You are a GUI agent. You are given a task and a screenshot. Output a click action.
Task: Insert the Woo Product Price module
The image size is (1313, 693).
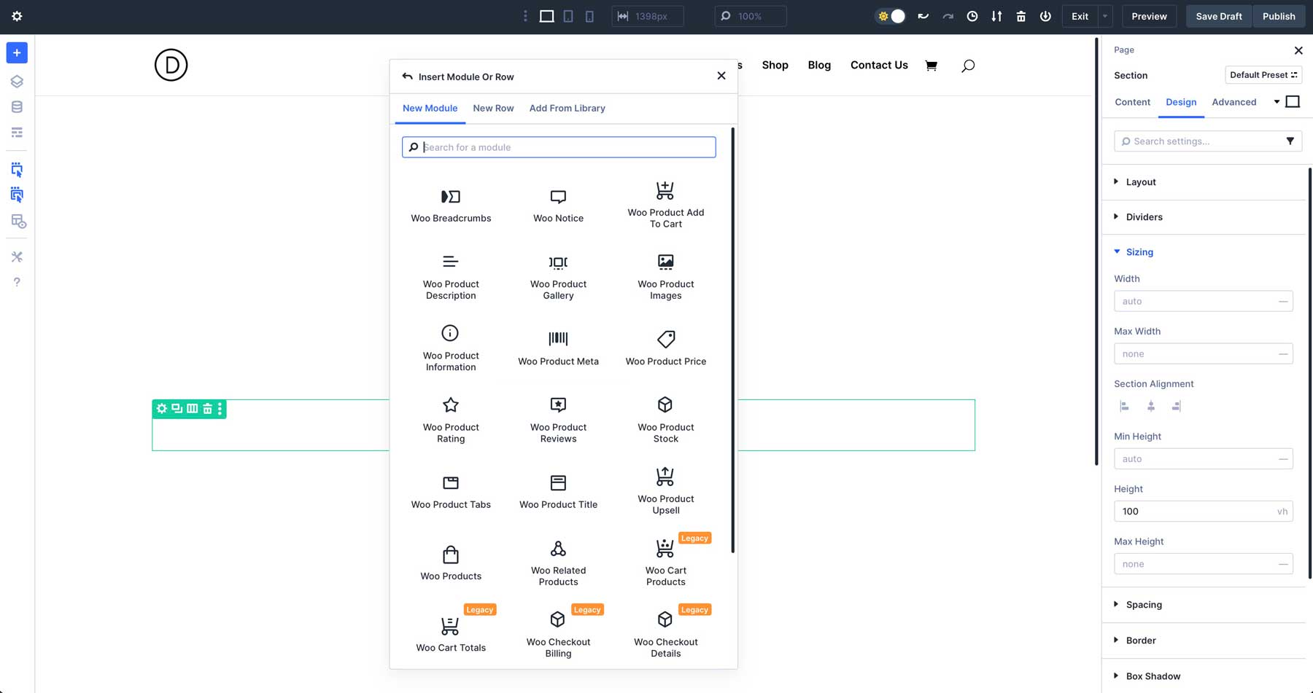pos(665,346)
